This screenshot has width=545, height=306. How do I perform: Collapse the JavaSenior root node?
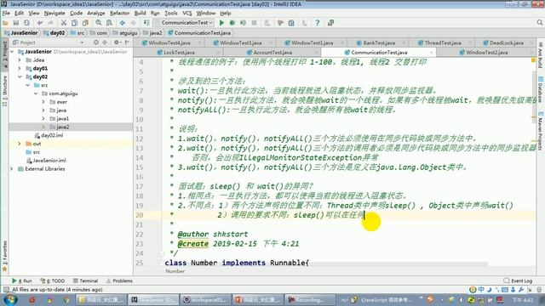(13, 52)
